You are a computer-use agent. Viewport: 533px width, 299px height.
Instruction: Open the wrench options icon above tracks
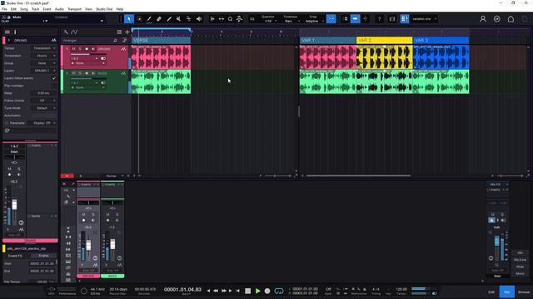point(66,32)
